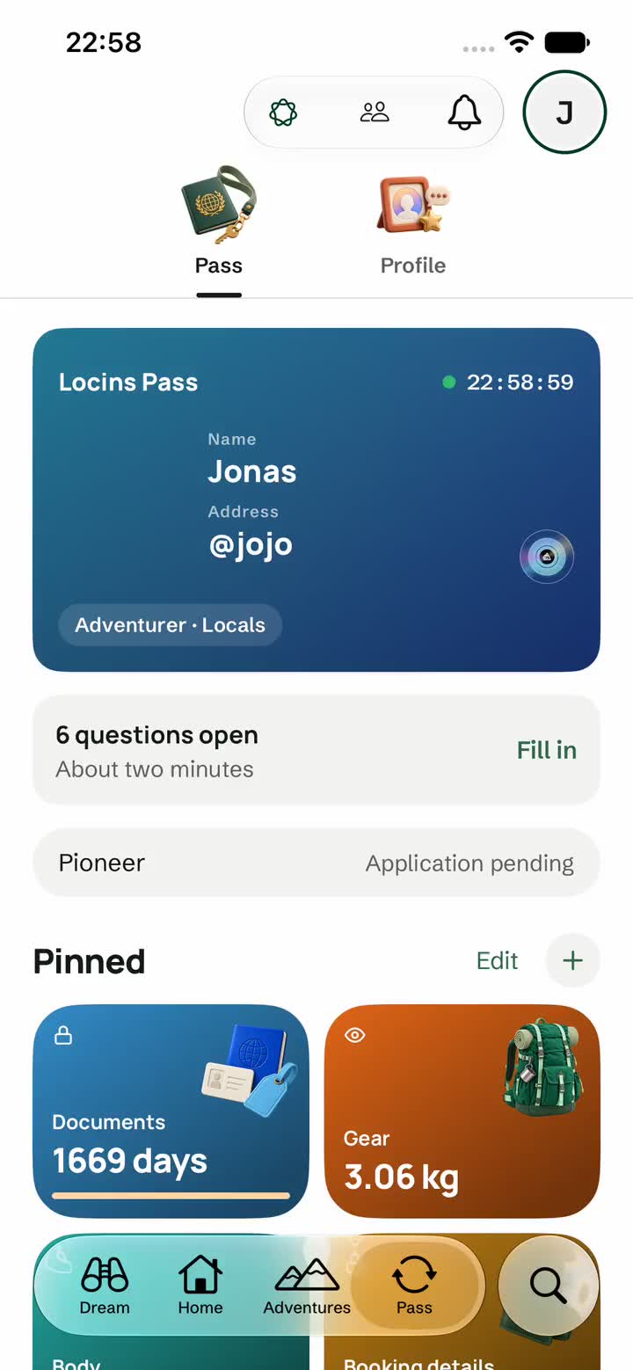Expand the Pioneer application pending row
Image resolution: width=633 pixels, height=1370 pixels.
pos(316,863)
